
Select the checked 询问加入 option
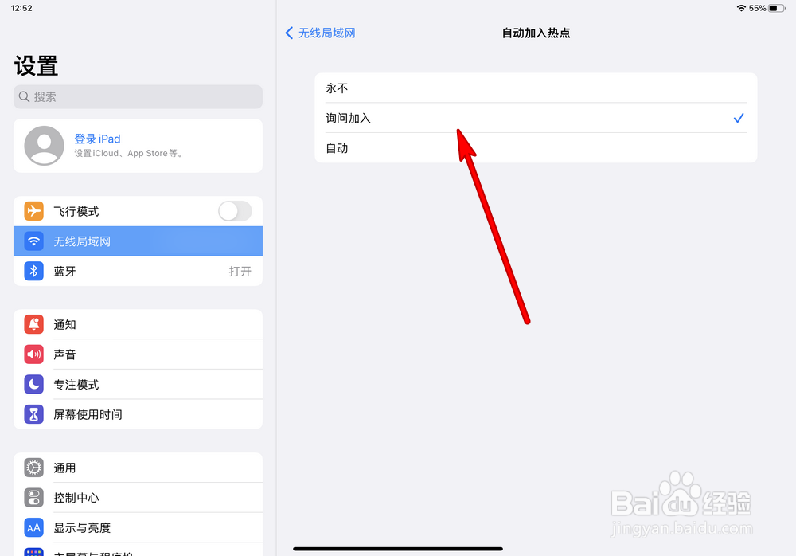(x=536, y=118)
